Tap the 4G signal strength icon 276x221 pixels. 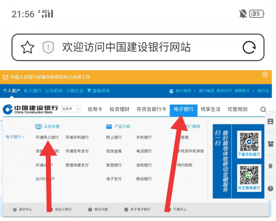pos(47,14)
